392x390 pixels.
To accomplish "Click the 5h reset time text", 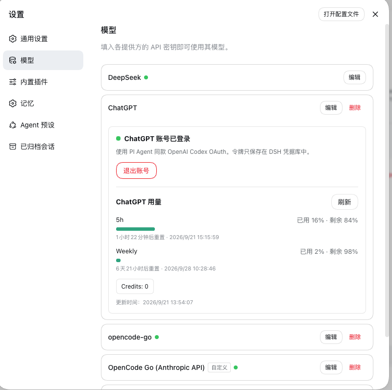I will tap(167, 237).
